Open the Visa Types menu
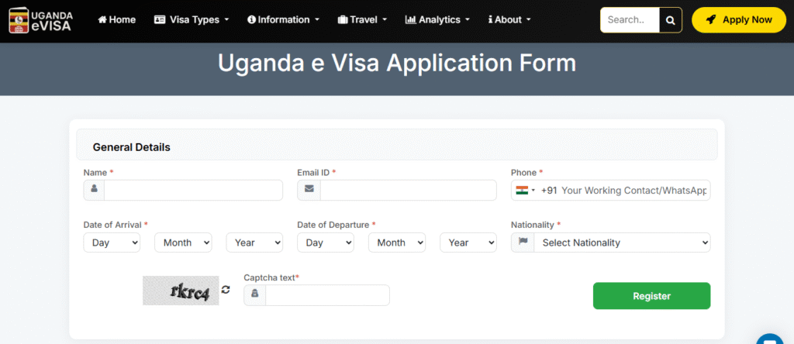 [x=192, y=19]
